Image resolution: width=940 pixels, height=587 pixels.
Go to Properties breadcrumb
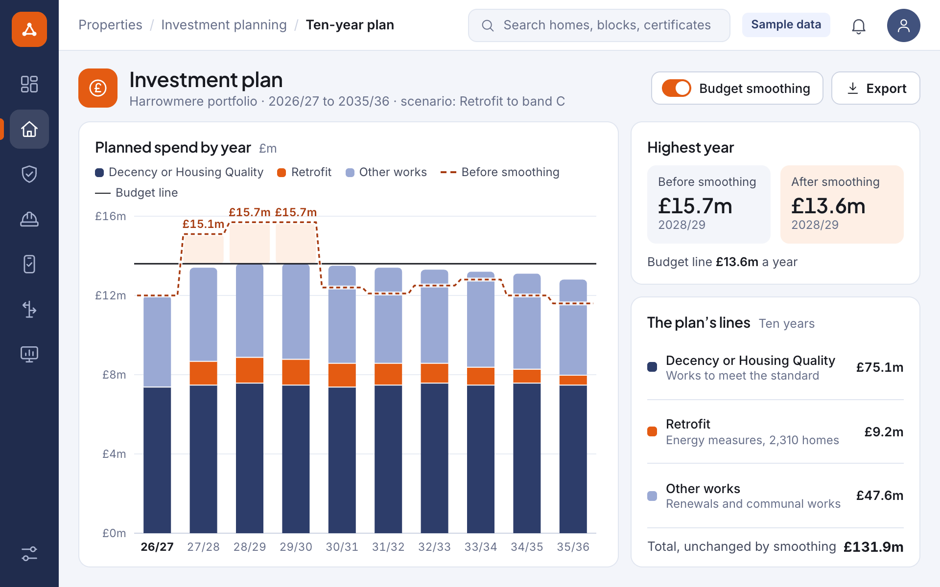110,25
